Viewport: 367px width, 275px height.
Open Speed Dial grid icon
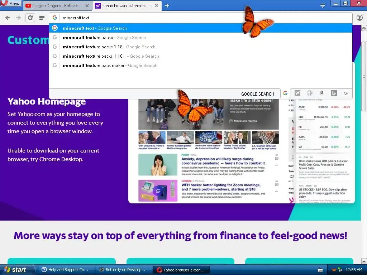pyautogui.click(x=42, y=18)
